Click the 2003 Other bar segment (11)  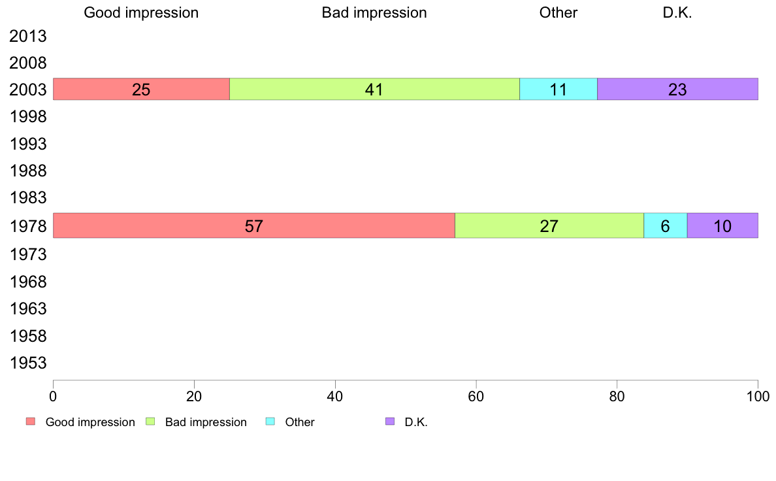558,90
